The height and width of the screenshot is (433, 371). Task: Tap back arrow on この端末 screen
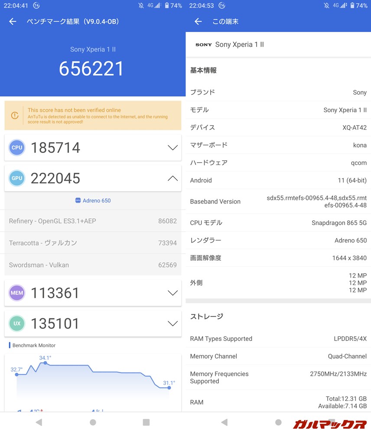click(198, 21)
